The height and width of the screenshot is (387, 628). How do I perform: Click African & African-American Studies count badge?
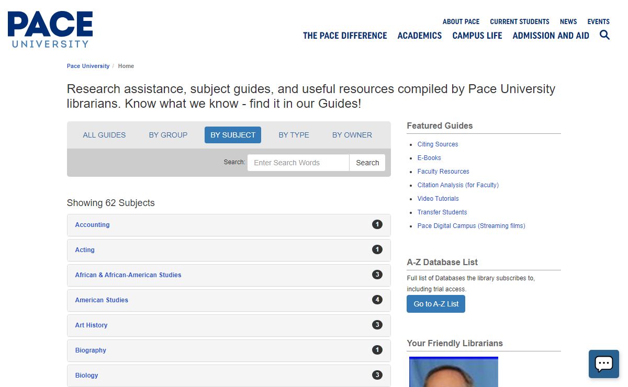[x=377, y=275]
